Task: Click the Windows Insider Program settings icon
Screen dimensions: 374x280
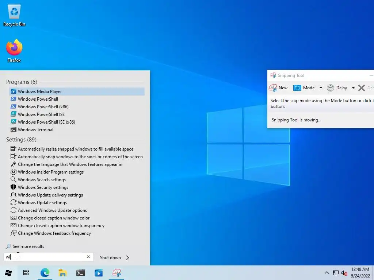Action: 14,172
